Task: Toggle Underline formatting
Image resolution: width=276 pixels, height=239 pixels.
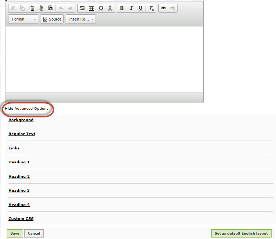Action: click(x=140, y=8)
